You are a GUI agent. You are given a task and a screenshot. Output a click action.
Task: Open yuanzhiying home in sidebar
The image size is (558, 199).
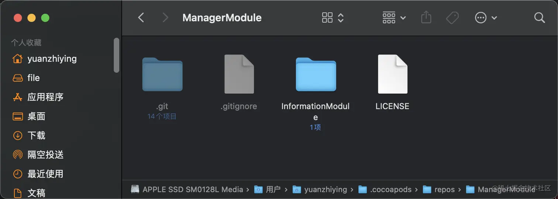click(52, 59)
